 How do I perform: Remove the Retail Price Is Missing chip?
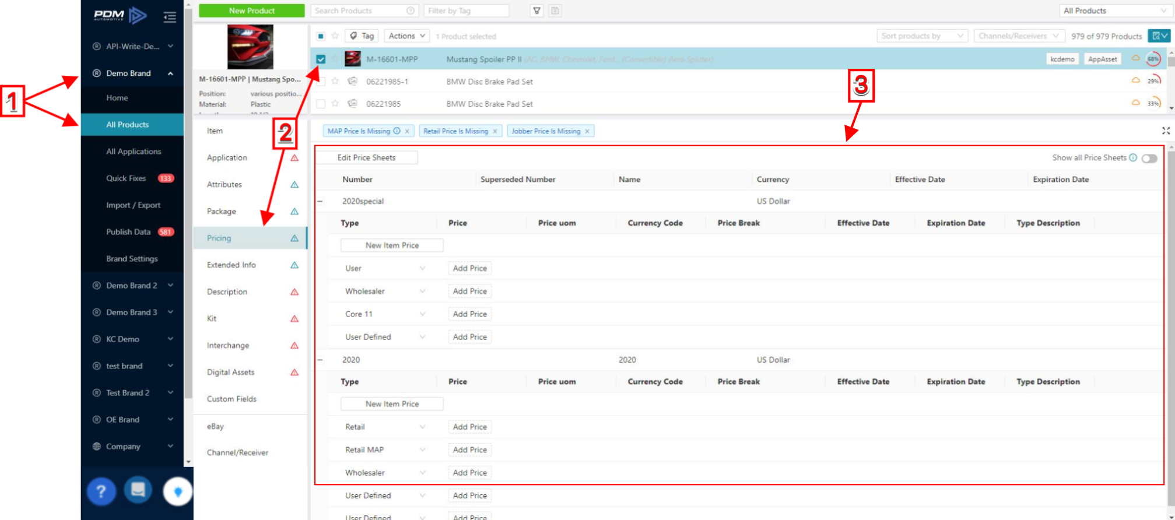pyautogui.click(x=495, y=131)
